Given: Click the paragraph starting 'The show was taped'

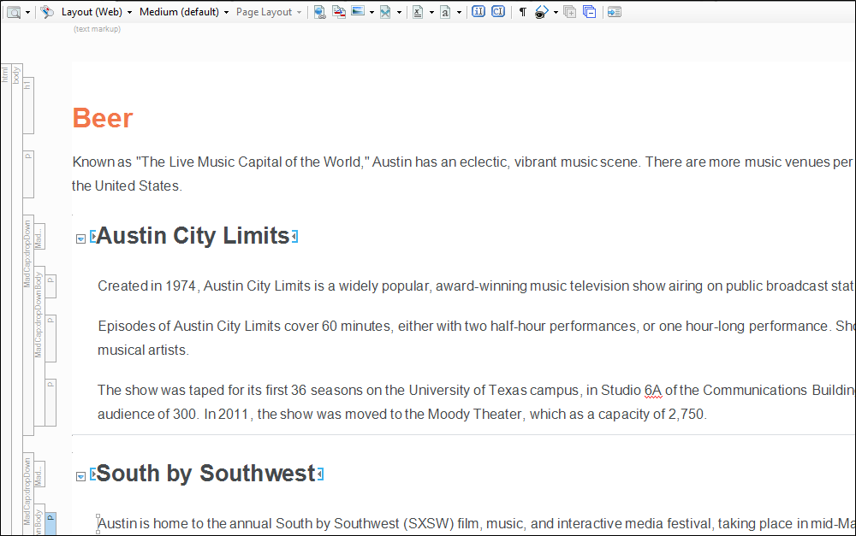Looking at the screenshot, I should 476,402.
